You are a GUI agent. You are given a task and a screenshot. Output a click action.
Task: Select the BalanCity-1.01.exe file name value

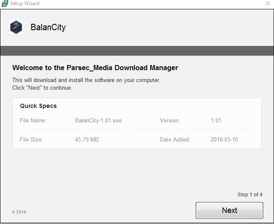point(98,120)
